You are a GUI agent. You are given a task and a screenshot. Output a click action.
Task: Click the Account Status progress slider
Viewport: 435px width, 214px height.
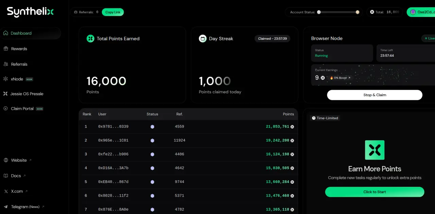pos(338,12)
